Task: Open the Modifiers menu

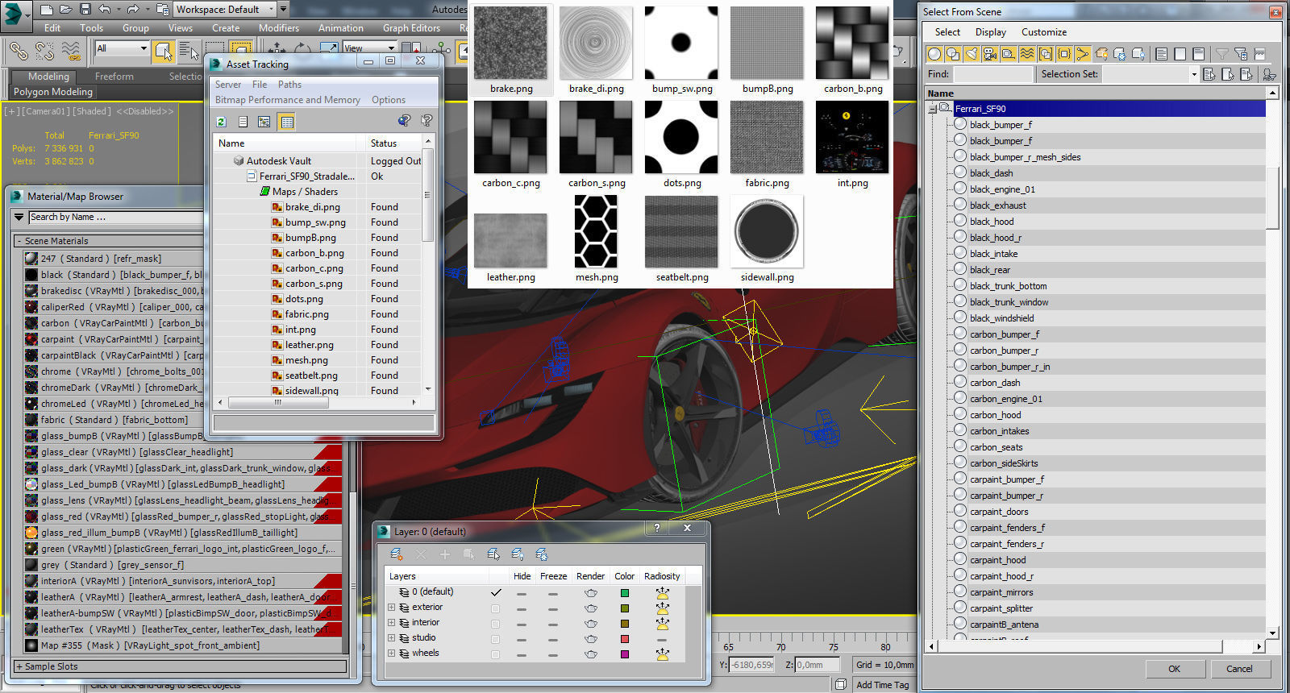Action: [279, 28]
